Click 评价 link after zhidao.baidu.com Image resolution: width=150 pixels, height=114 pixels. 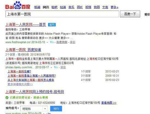click(x=63, y=67)
